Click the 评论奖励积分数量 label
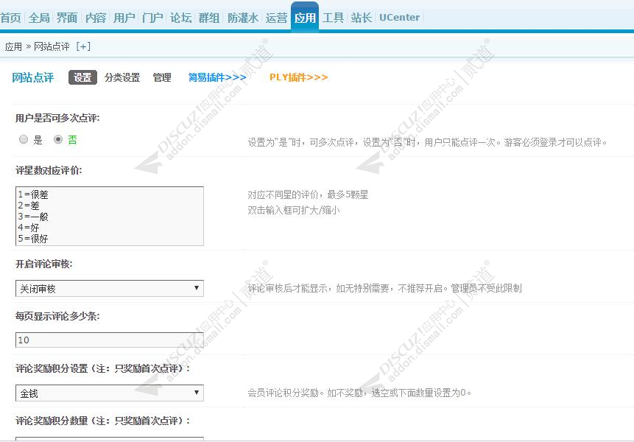634x442 pixels. (103, 421)
